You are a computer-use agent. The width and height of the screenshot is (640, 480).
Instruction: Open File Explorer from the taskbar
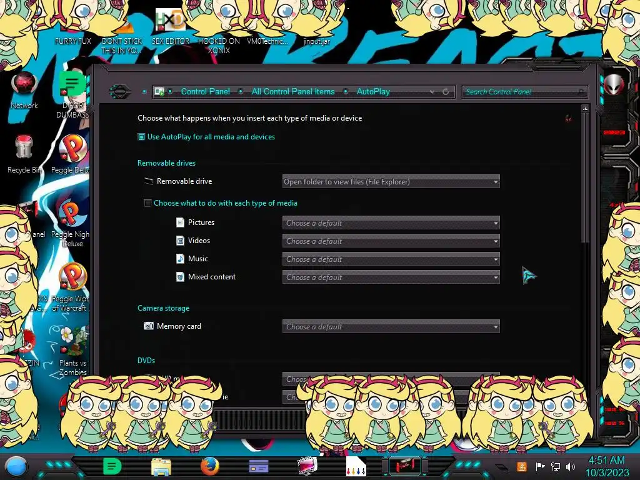coord(161,467)
